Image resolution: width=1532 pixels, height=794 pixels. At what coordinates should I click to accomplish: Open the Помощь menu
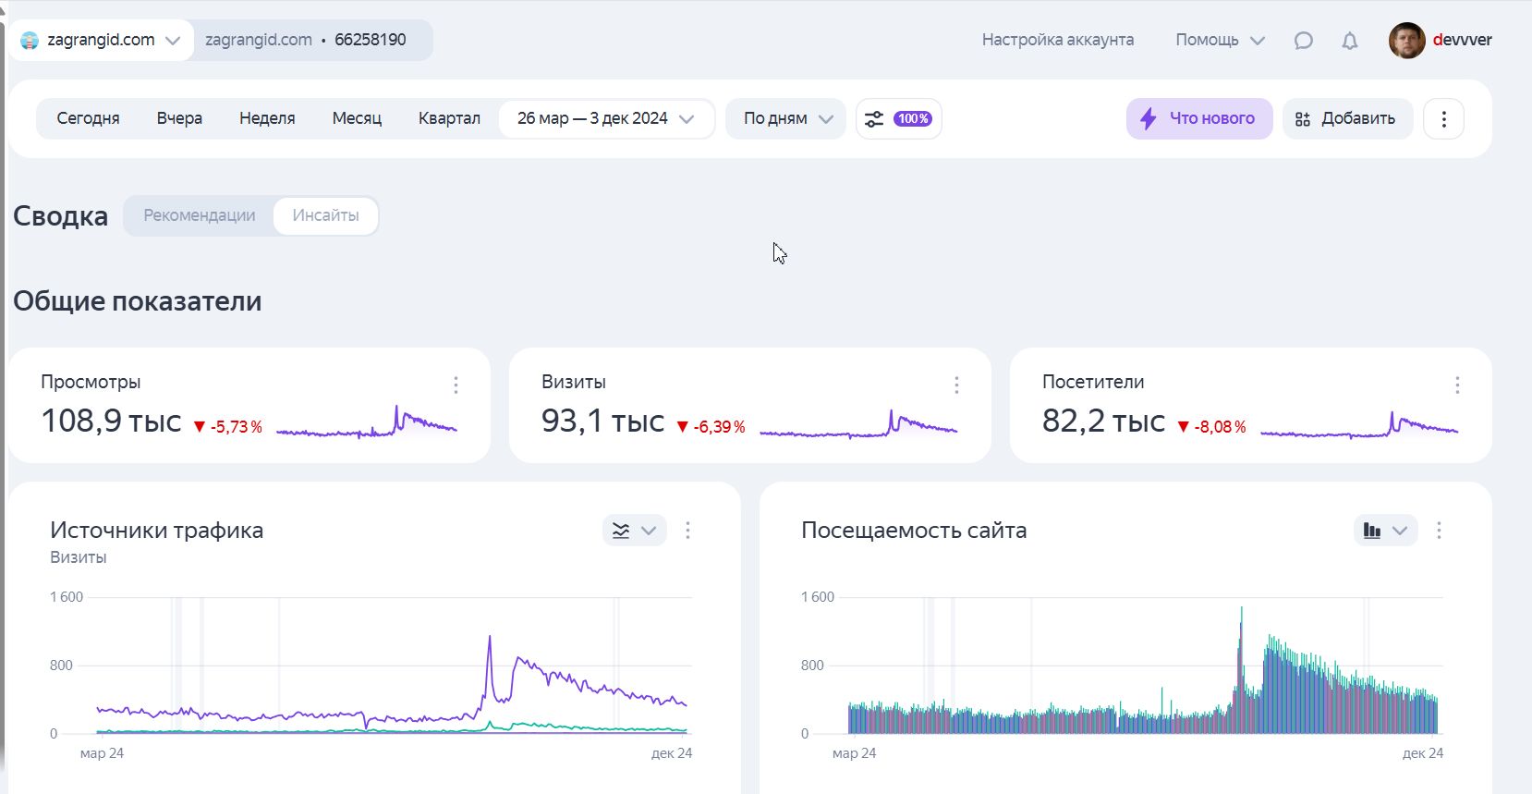pyautogui.click(x=1219, y=41)
